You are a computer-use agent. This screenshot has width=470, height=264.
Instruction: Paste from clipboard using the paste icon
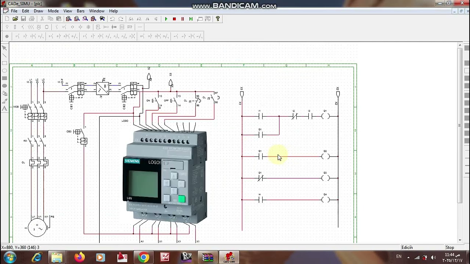[x=59, y=19]
